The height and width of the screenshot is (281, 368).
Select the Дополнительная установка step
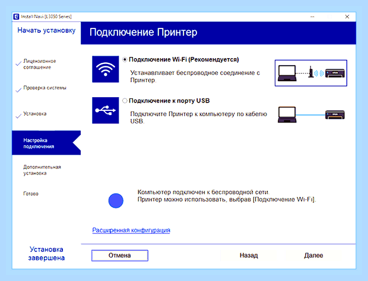[42, 170]
